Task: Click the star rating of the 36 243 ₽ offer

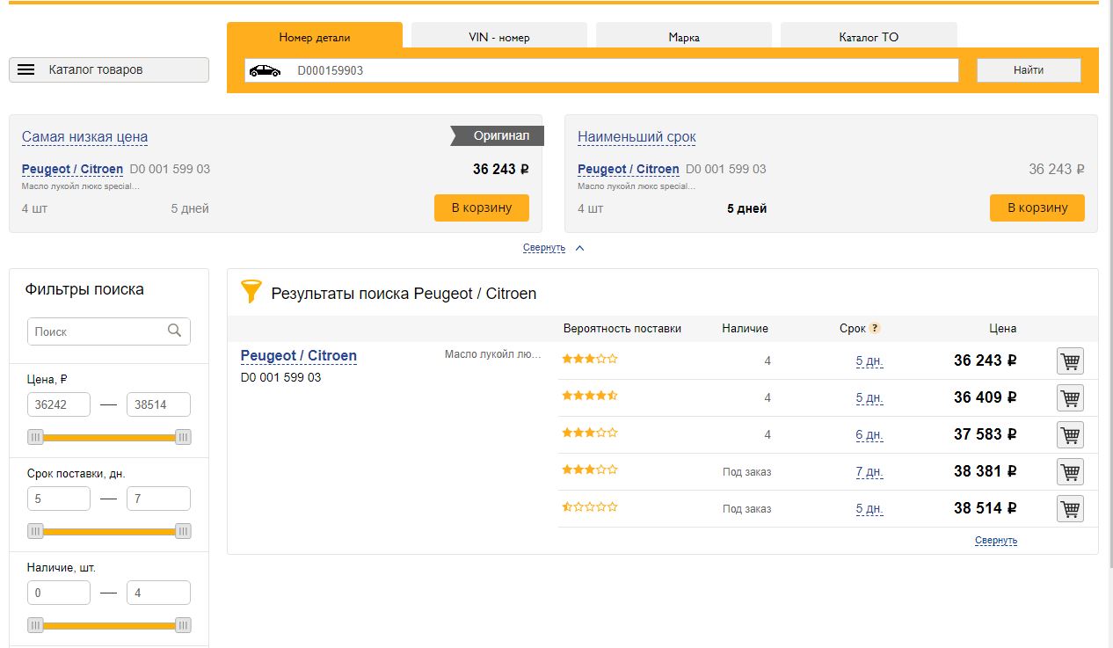Action: click(590, 359)
